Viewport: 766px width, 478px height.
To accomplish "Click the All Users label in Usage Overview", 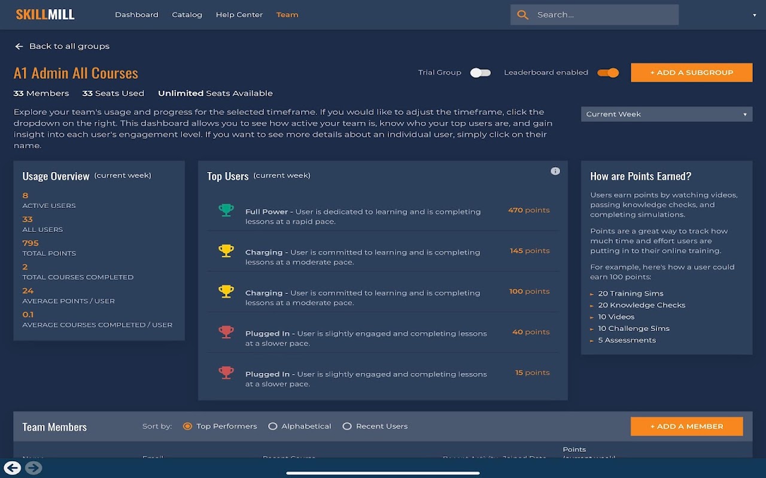I will tap(42, 229).
